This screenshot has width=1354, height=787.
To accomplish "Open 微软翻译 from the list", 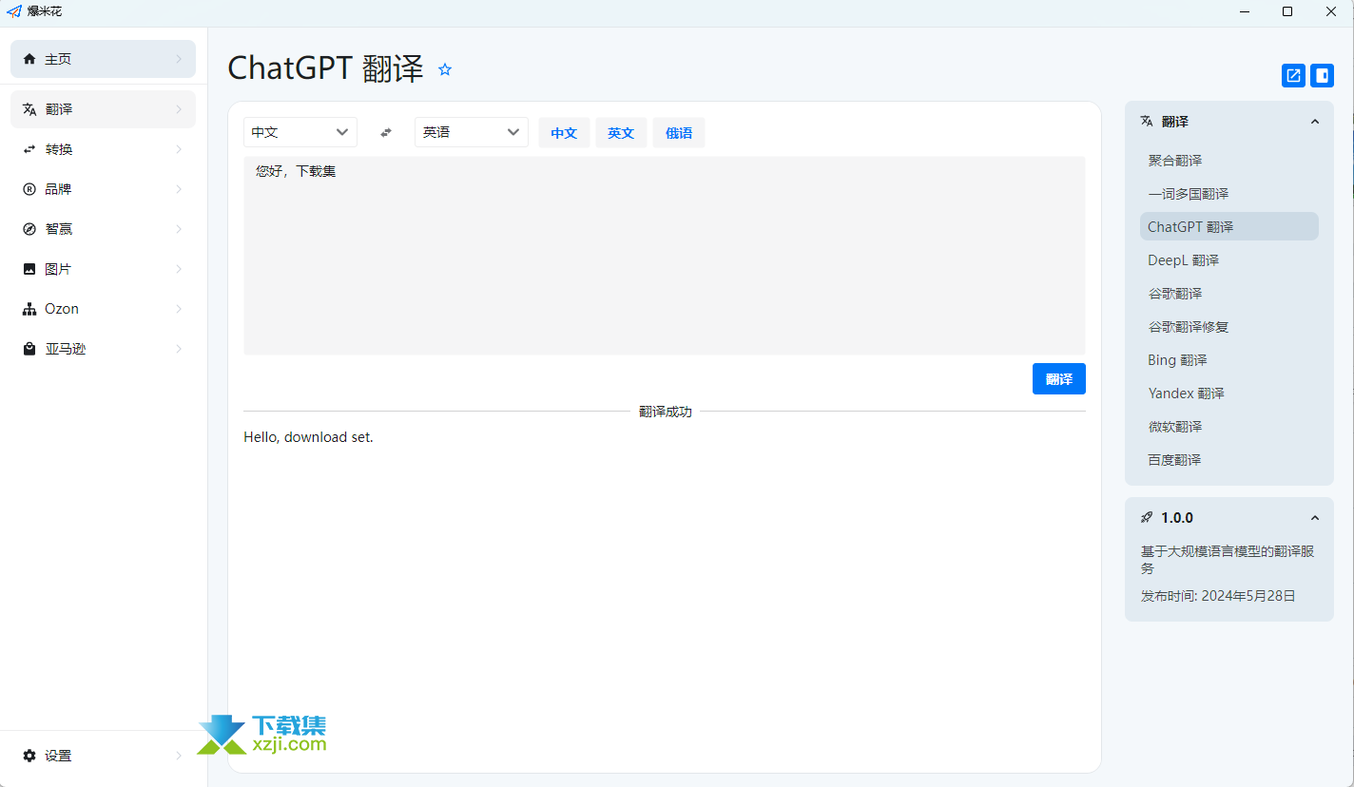I will [x=1229, y=427].
